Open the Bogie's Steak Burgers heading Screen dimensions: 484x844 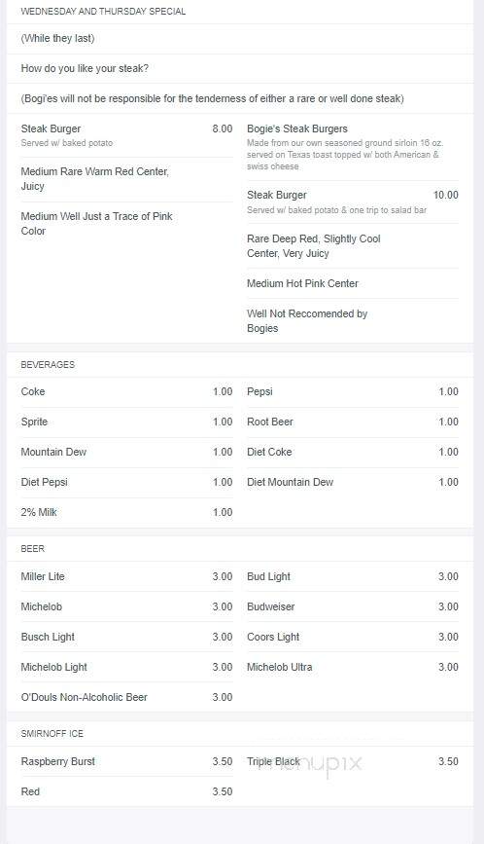[297, 128]
